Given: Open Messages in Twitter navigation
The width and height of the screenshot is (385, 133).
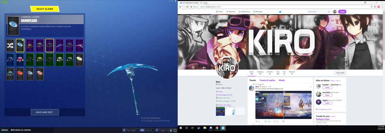Looking at the screenshot, I should pos(258,12).
